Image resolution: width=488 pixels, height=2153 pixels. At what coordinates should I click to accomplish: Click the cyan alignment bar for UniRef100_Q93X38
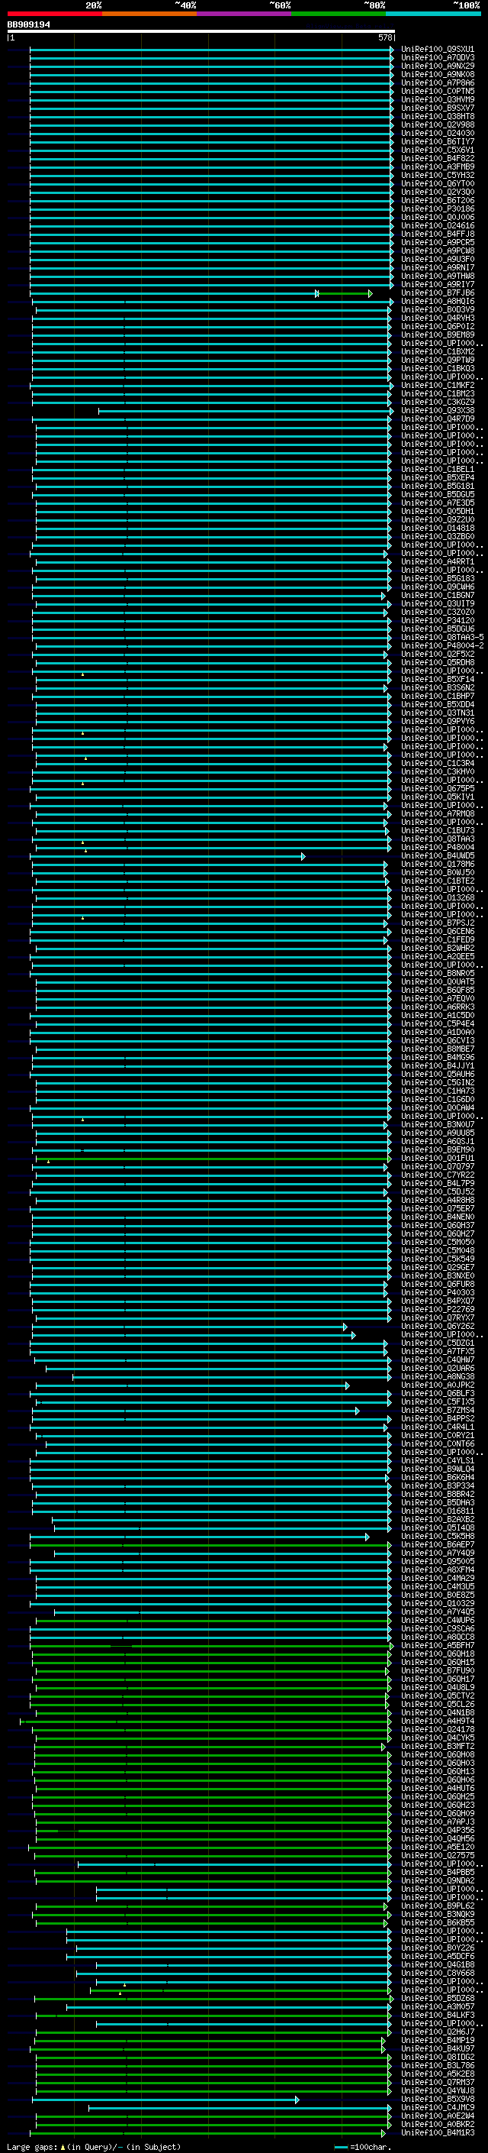coord(246,411)
